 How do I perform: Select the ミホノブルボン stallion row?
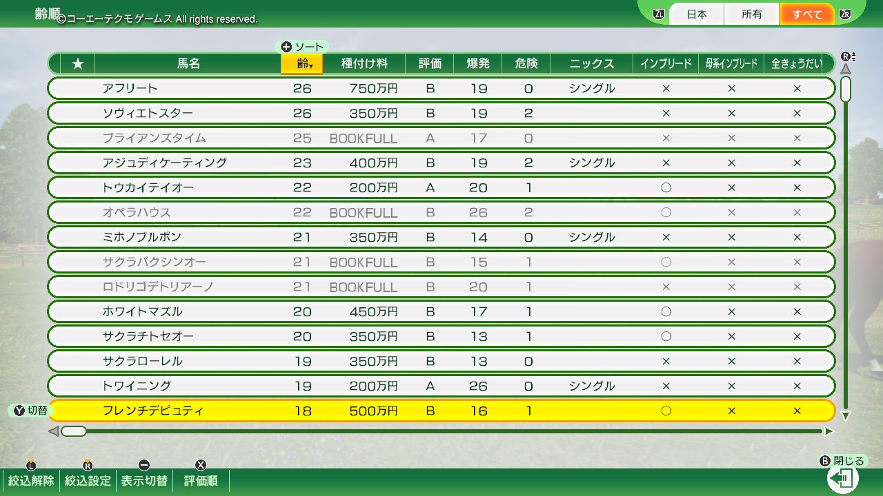pos(441,237)
